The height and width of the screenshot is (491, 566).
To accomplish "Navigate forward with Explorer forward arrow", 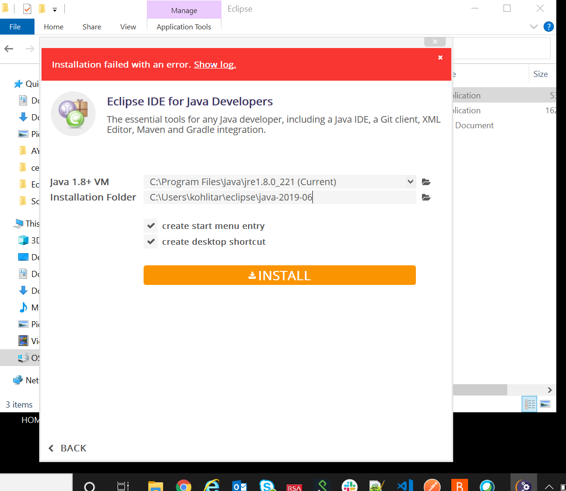I will [30, 48].
